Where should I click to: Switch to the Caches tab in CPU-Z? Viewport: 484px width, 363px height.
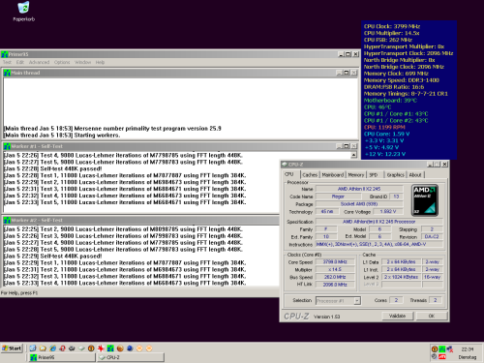(310, 175)
